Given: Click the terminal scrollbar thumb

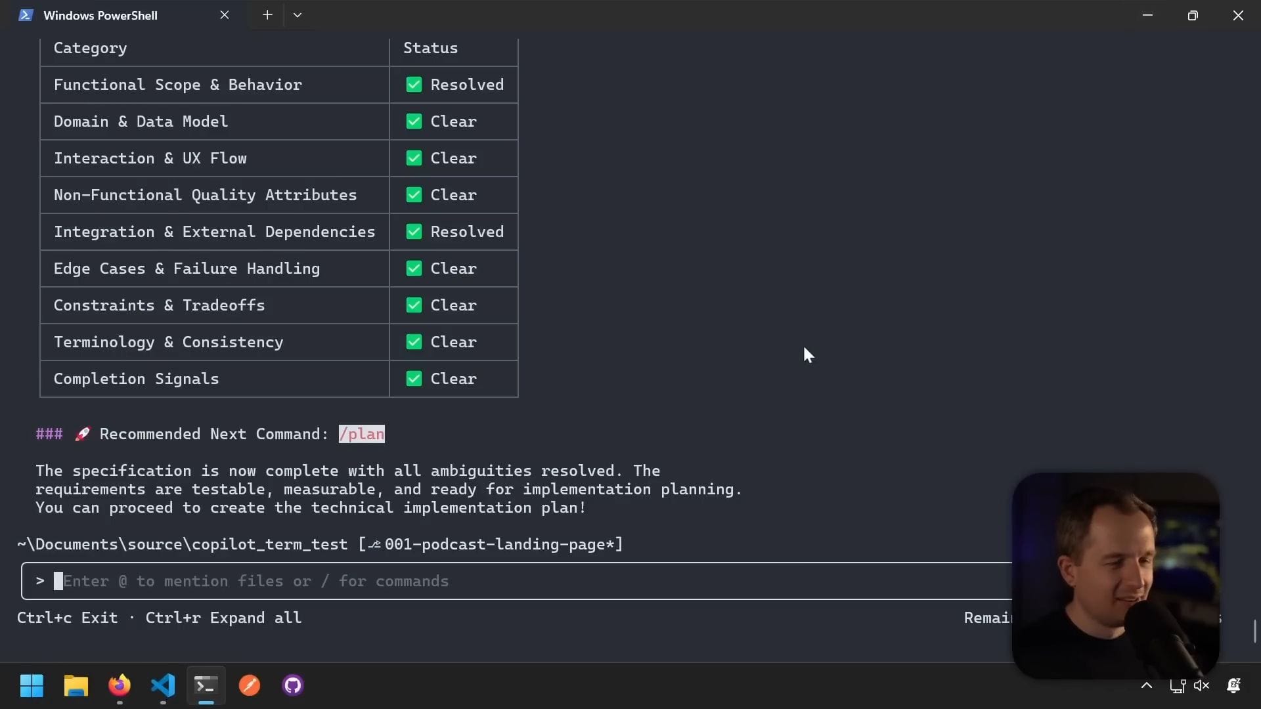Looking at the screenshot, I should point(1254,631).
